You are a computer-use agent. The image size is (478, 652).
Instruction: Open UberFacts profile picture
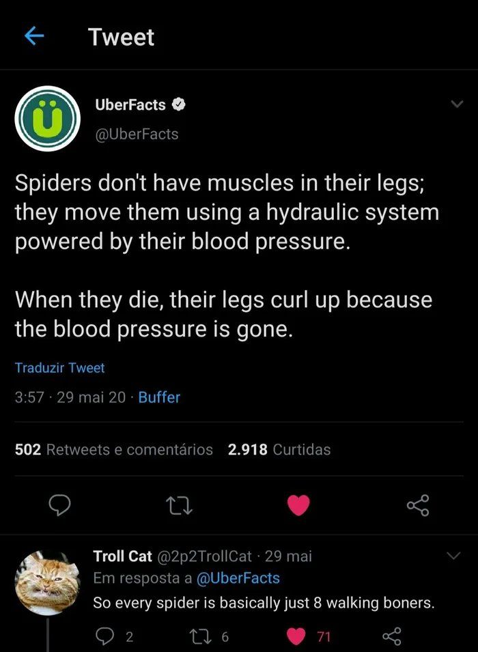pos(48,118)
